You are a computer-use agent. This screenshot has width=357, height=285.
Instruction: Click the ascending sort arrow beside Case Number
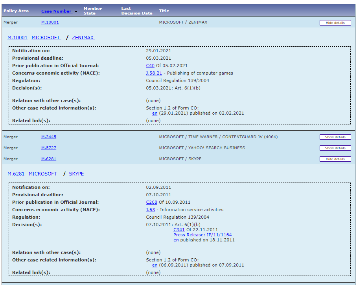(76, 11)
